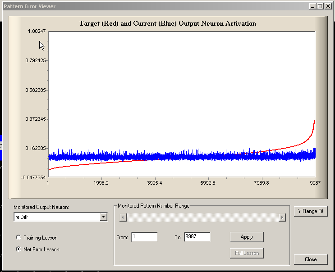
Task: Click the chart title about Neuron Activation
Action: [168, 23]
